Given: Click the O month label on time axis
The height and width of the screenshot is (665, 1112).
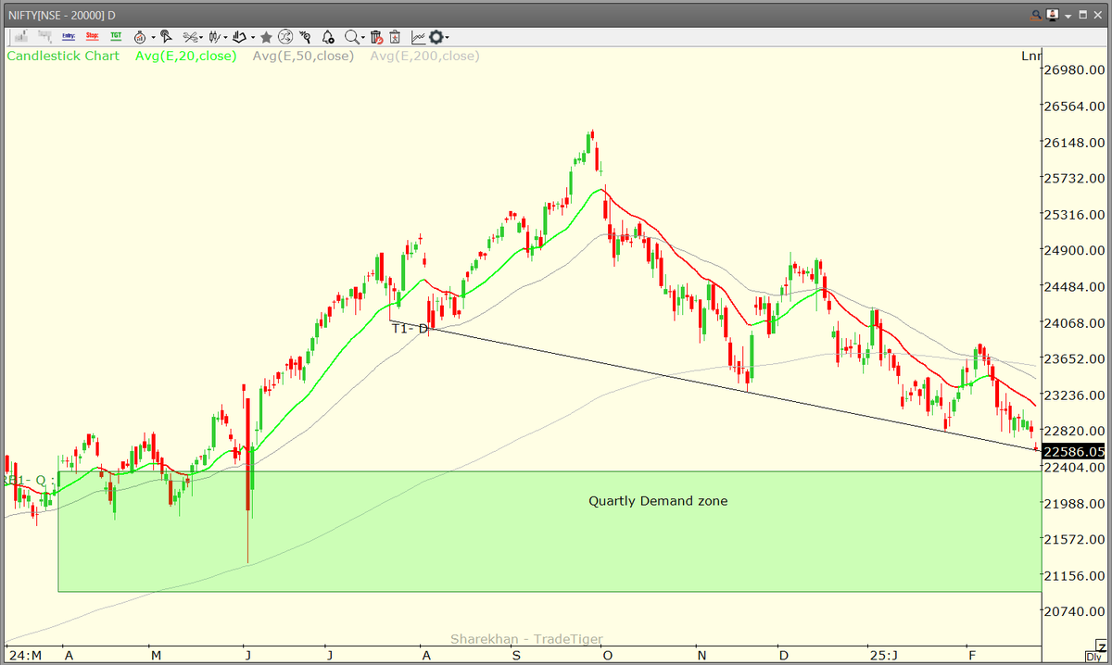Looking at the screenshot, I should point(608,656).
